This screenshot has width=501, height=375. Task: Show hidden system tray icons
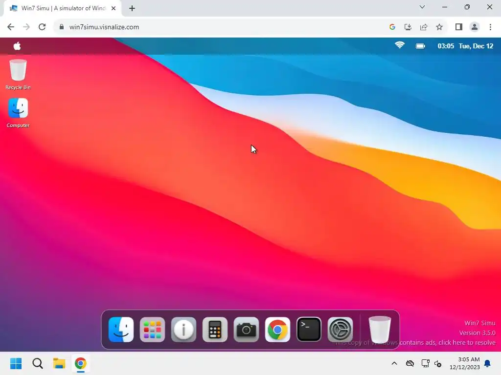click(394, 363)
